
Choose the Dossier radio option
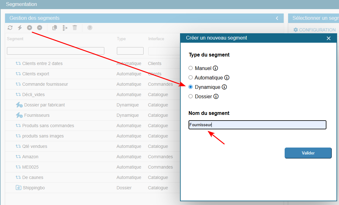191,96
